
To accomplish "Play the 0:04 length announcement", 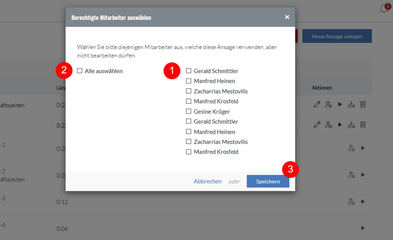I will point(363,228).
